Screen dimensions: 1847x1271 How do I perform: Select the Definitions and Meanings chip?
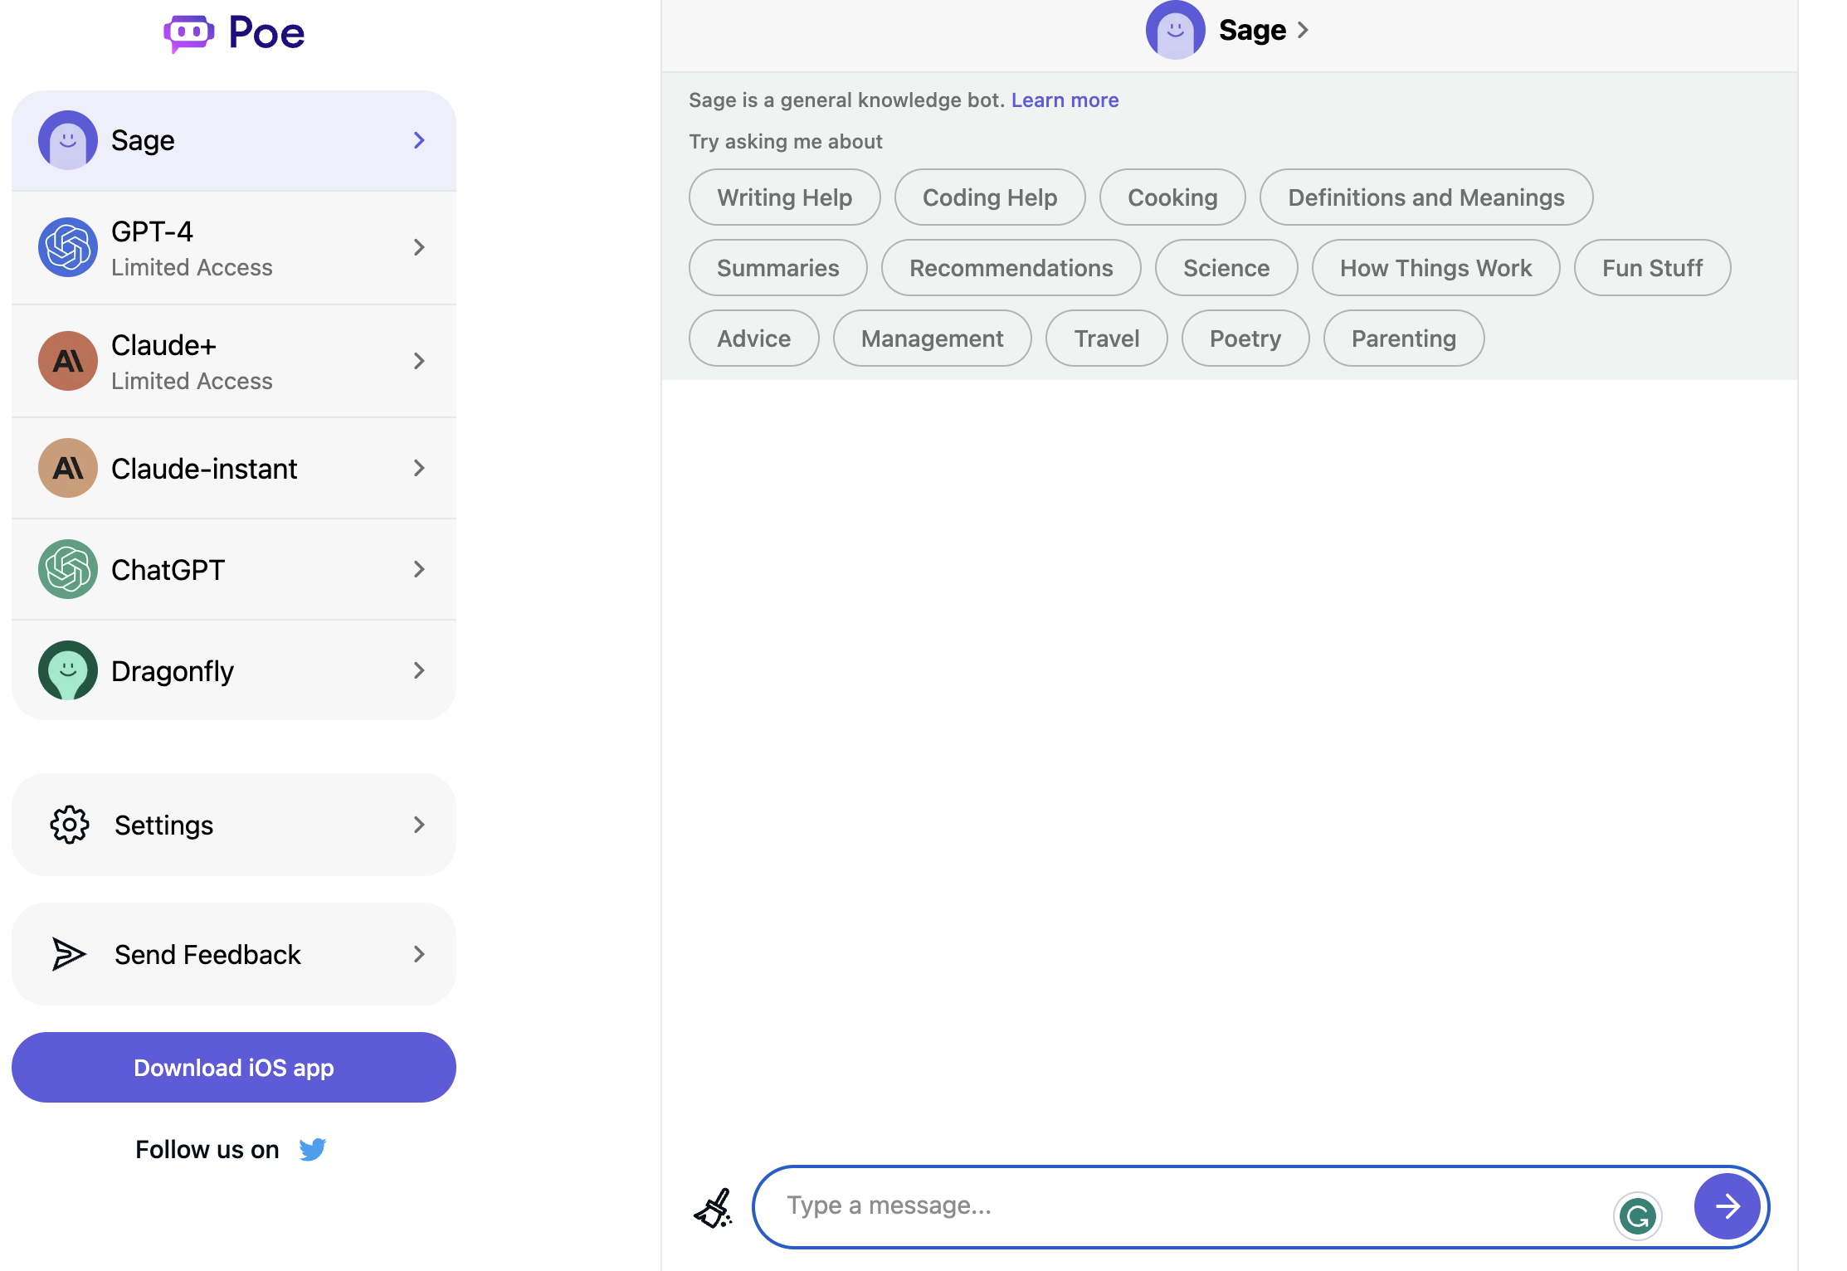[1426, 197]
